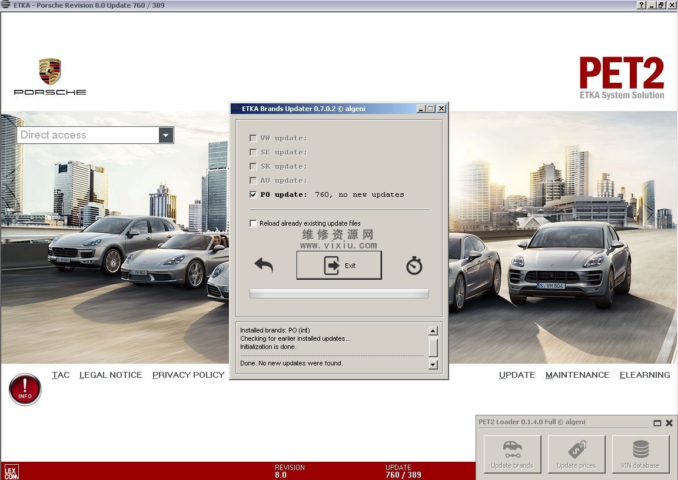The height and width of the screenshot is (480, 678).
Task: Enable Reload already existing update files
Action: click(x=253, y=223)
